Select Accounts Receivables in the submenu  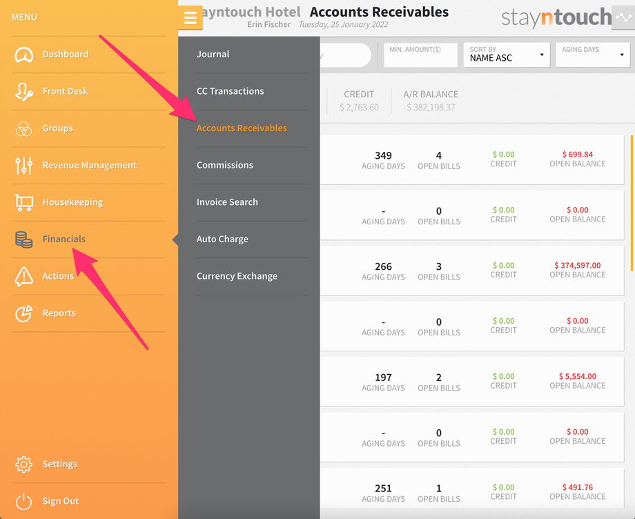(242, 128)
